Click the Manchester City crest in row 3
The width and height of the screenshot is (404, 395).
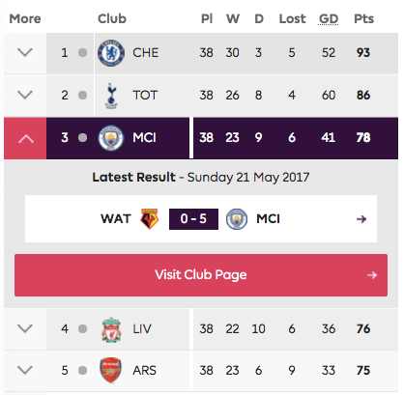tap(111, 138)
